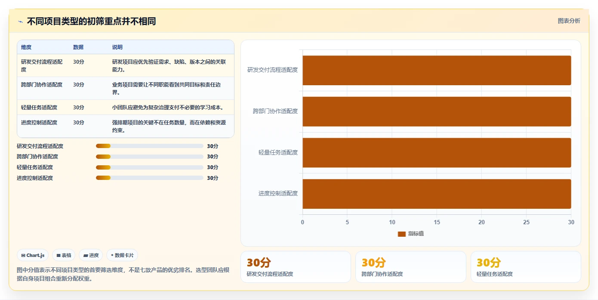Toggle the 指标值 legend swatch

401,234
